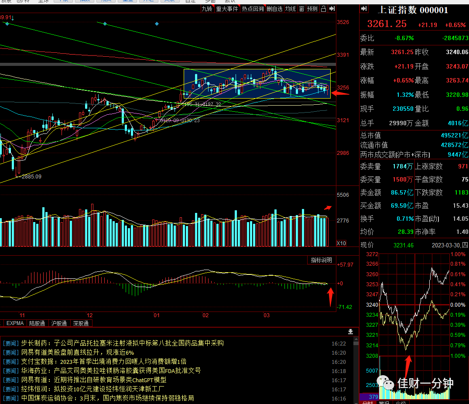This screenshot has width=469, height=404.
Task: Click the current price 3261.25
Action: tap(387, 24)
